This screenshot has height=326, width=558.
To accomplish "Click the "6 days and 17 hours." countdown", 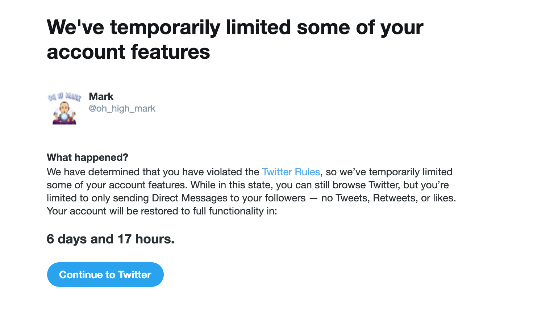I will click(x=111, y=239).
